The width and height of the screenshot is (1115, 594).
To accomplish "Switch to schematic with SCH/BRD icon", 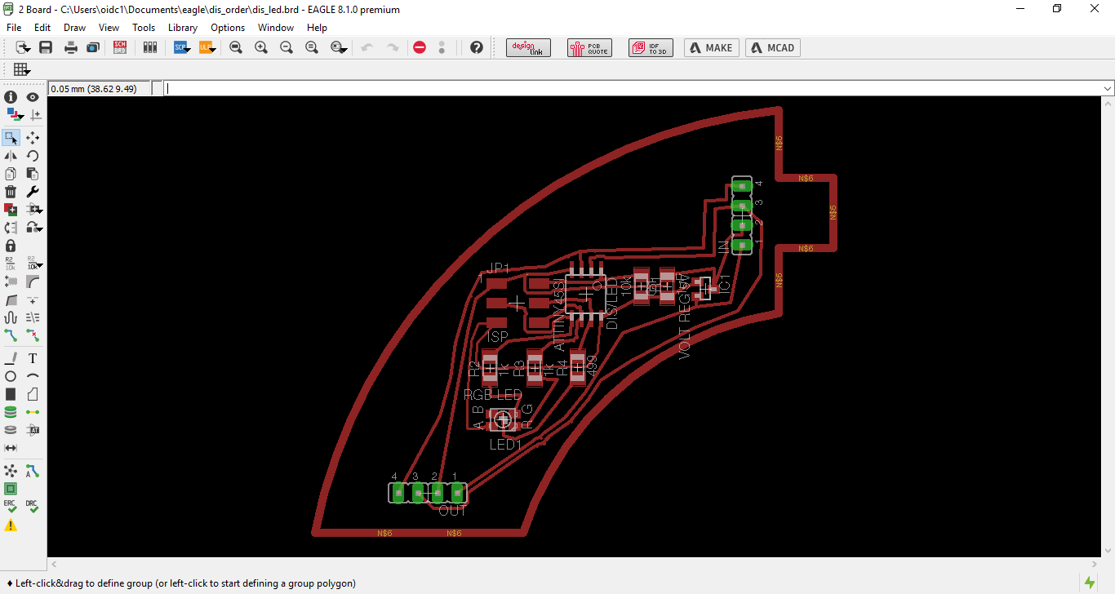I will 120,47.
